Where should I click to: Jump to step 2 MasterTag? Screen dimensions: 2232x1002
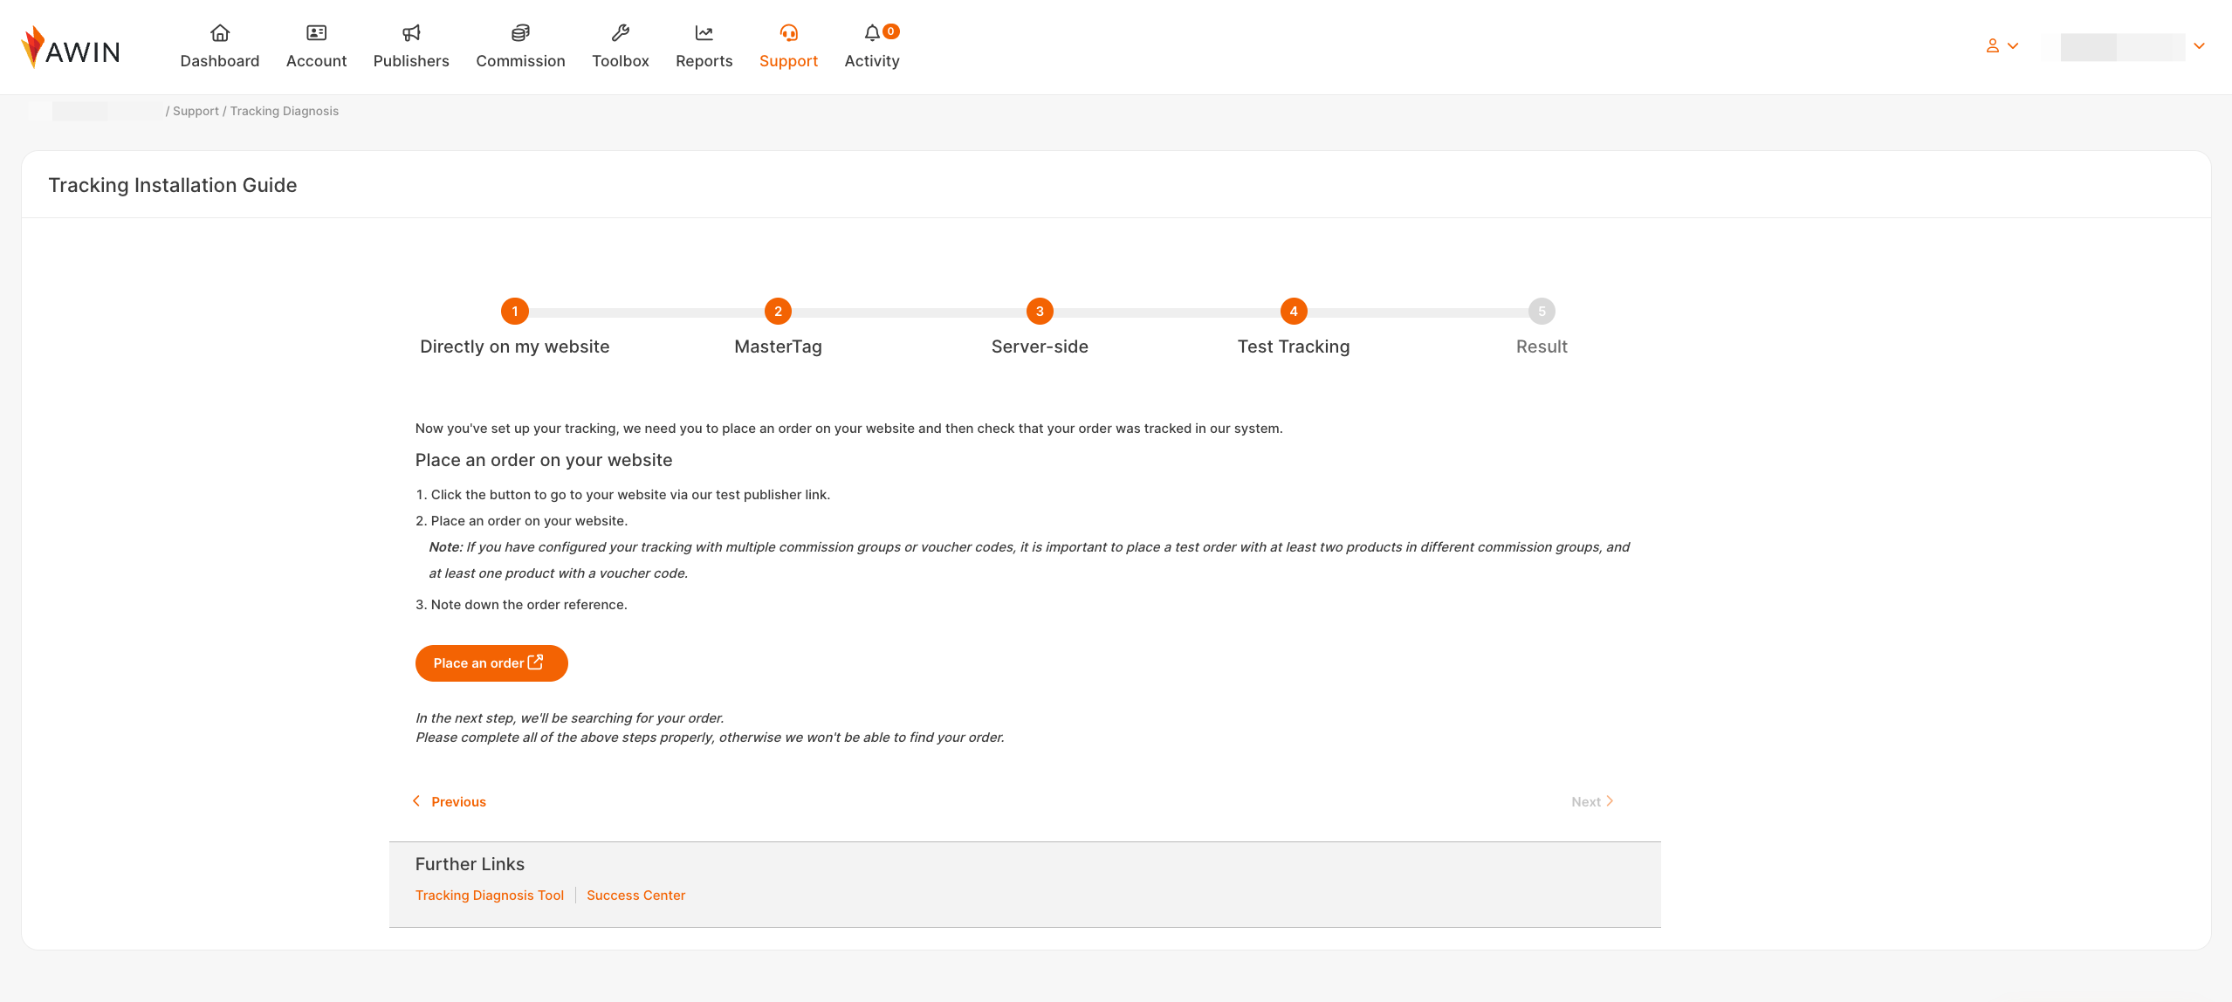[778, 312]
